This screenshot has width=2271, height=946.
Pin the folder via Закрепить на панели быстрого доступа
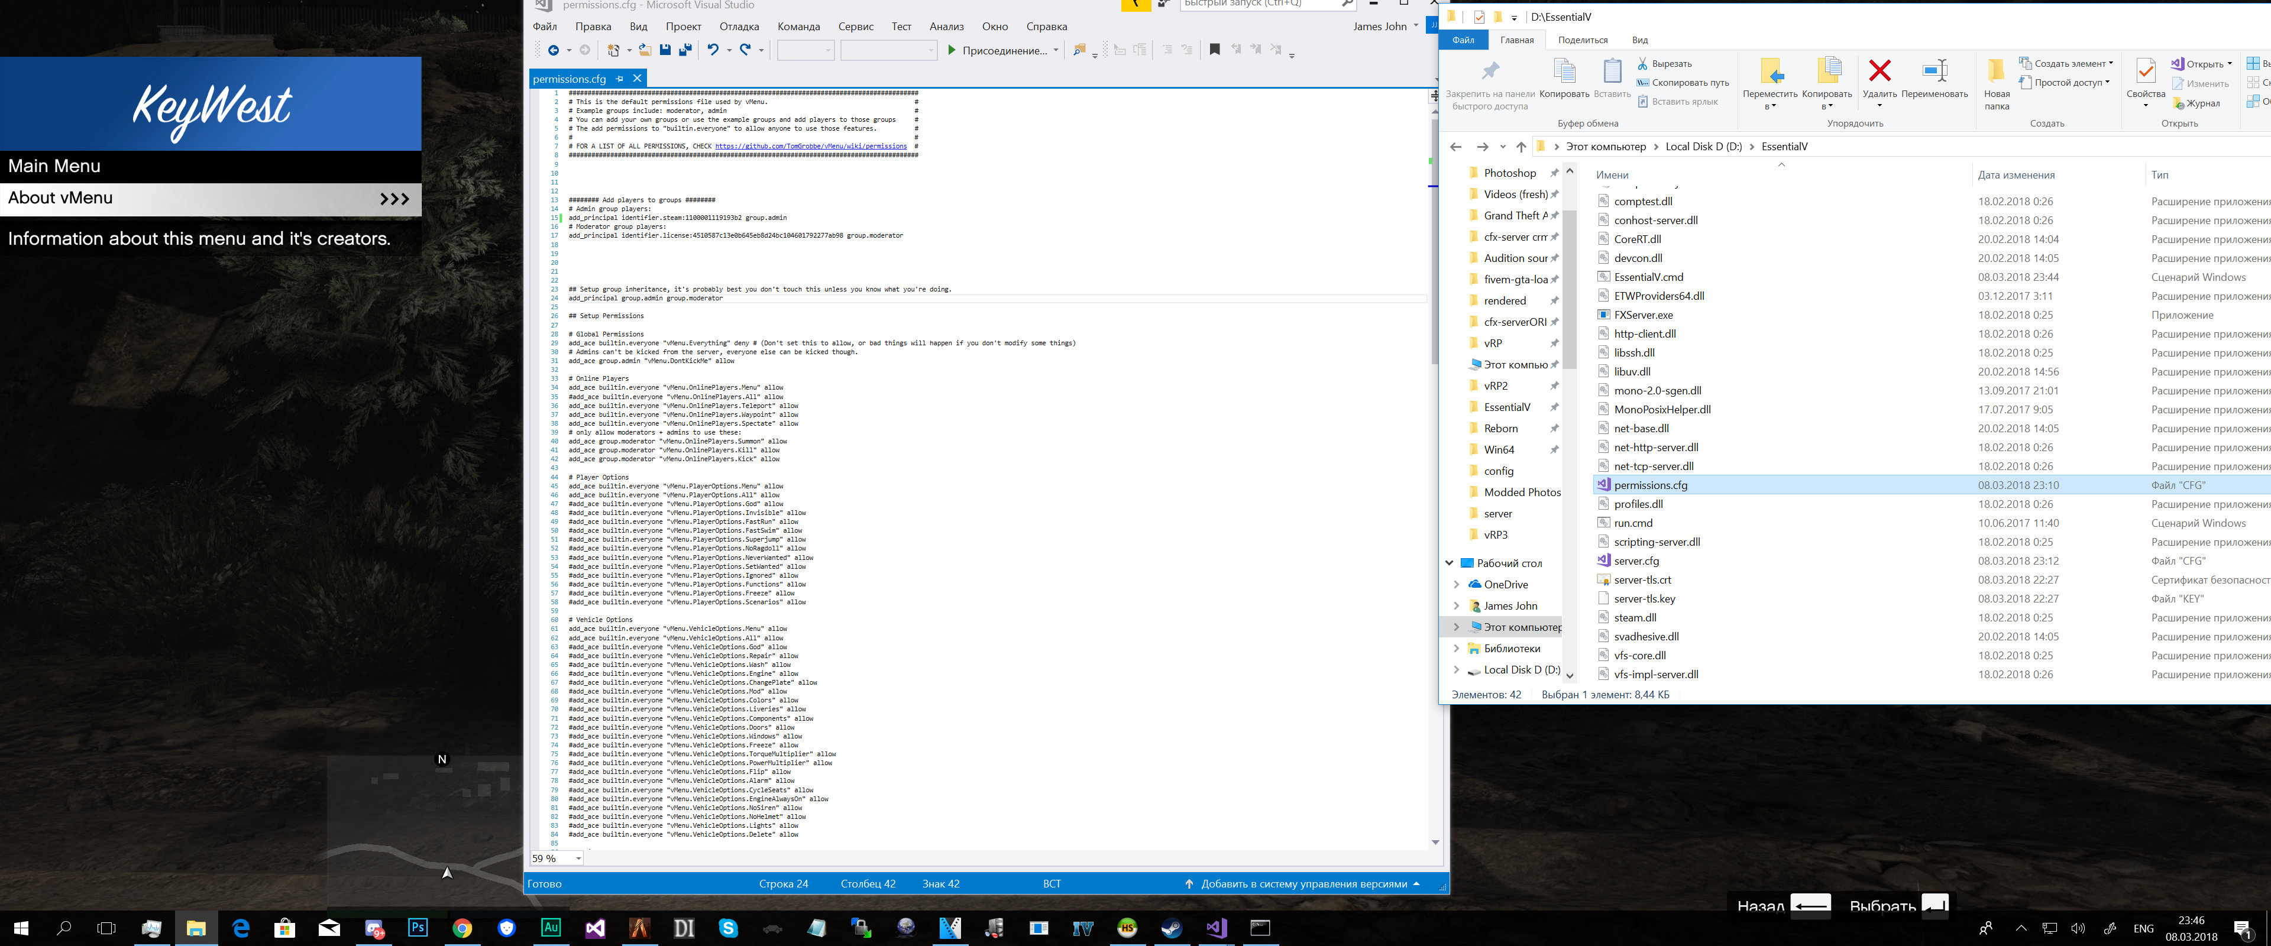[x=1490, y=72]
